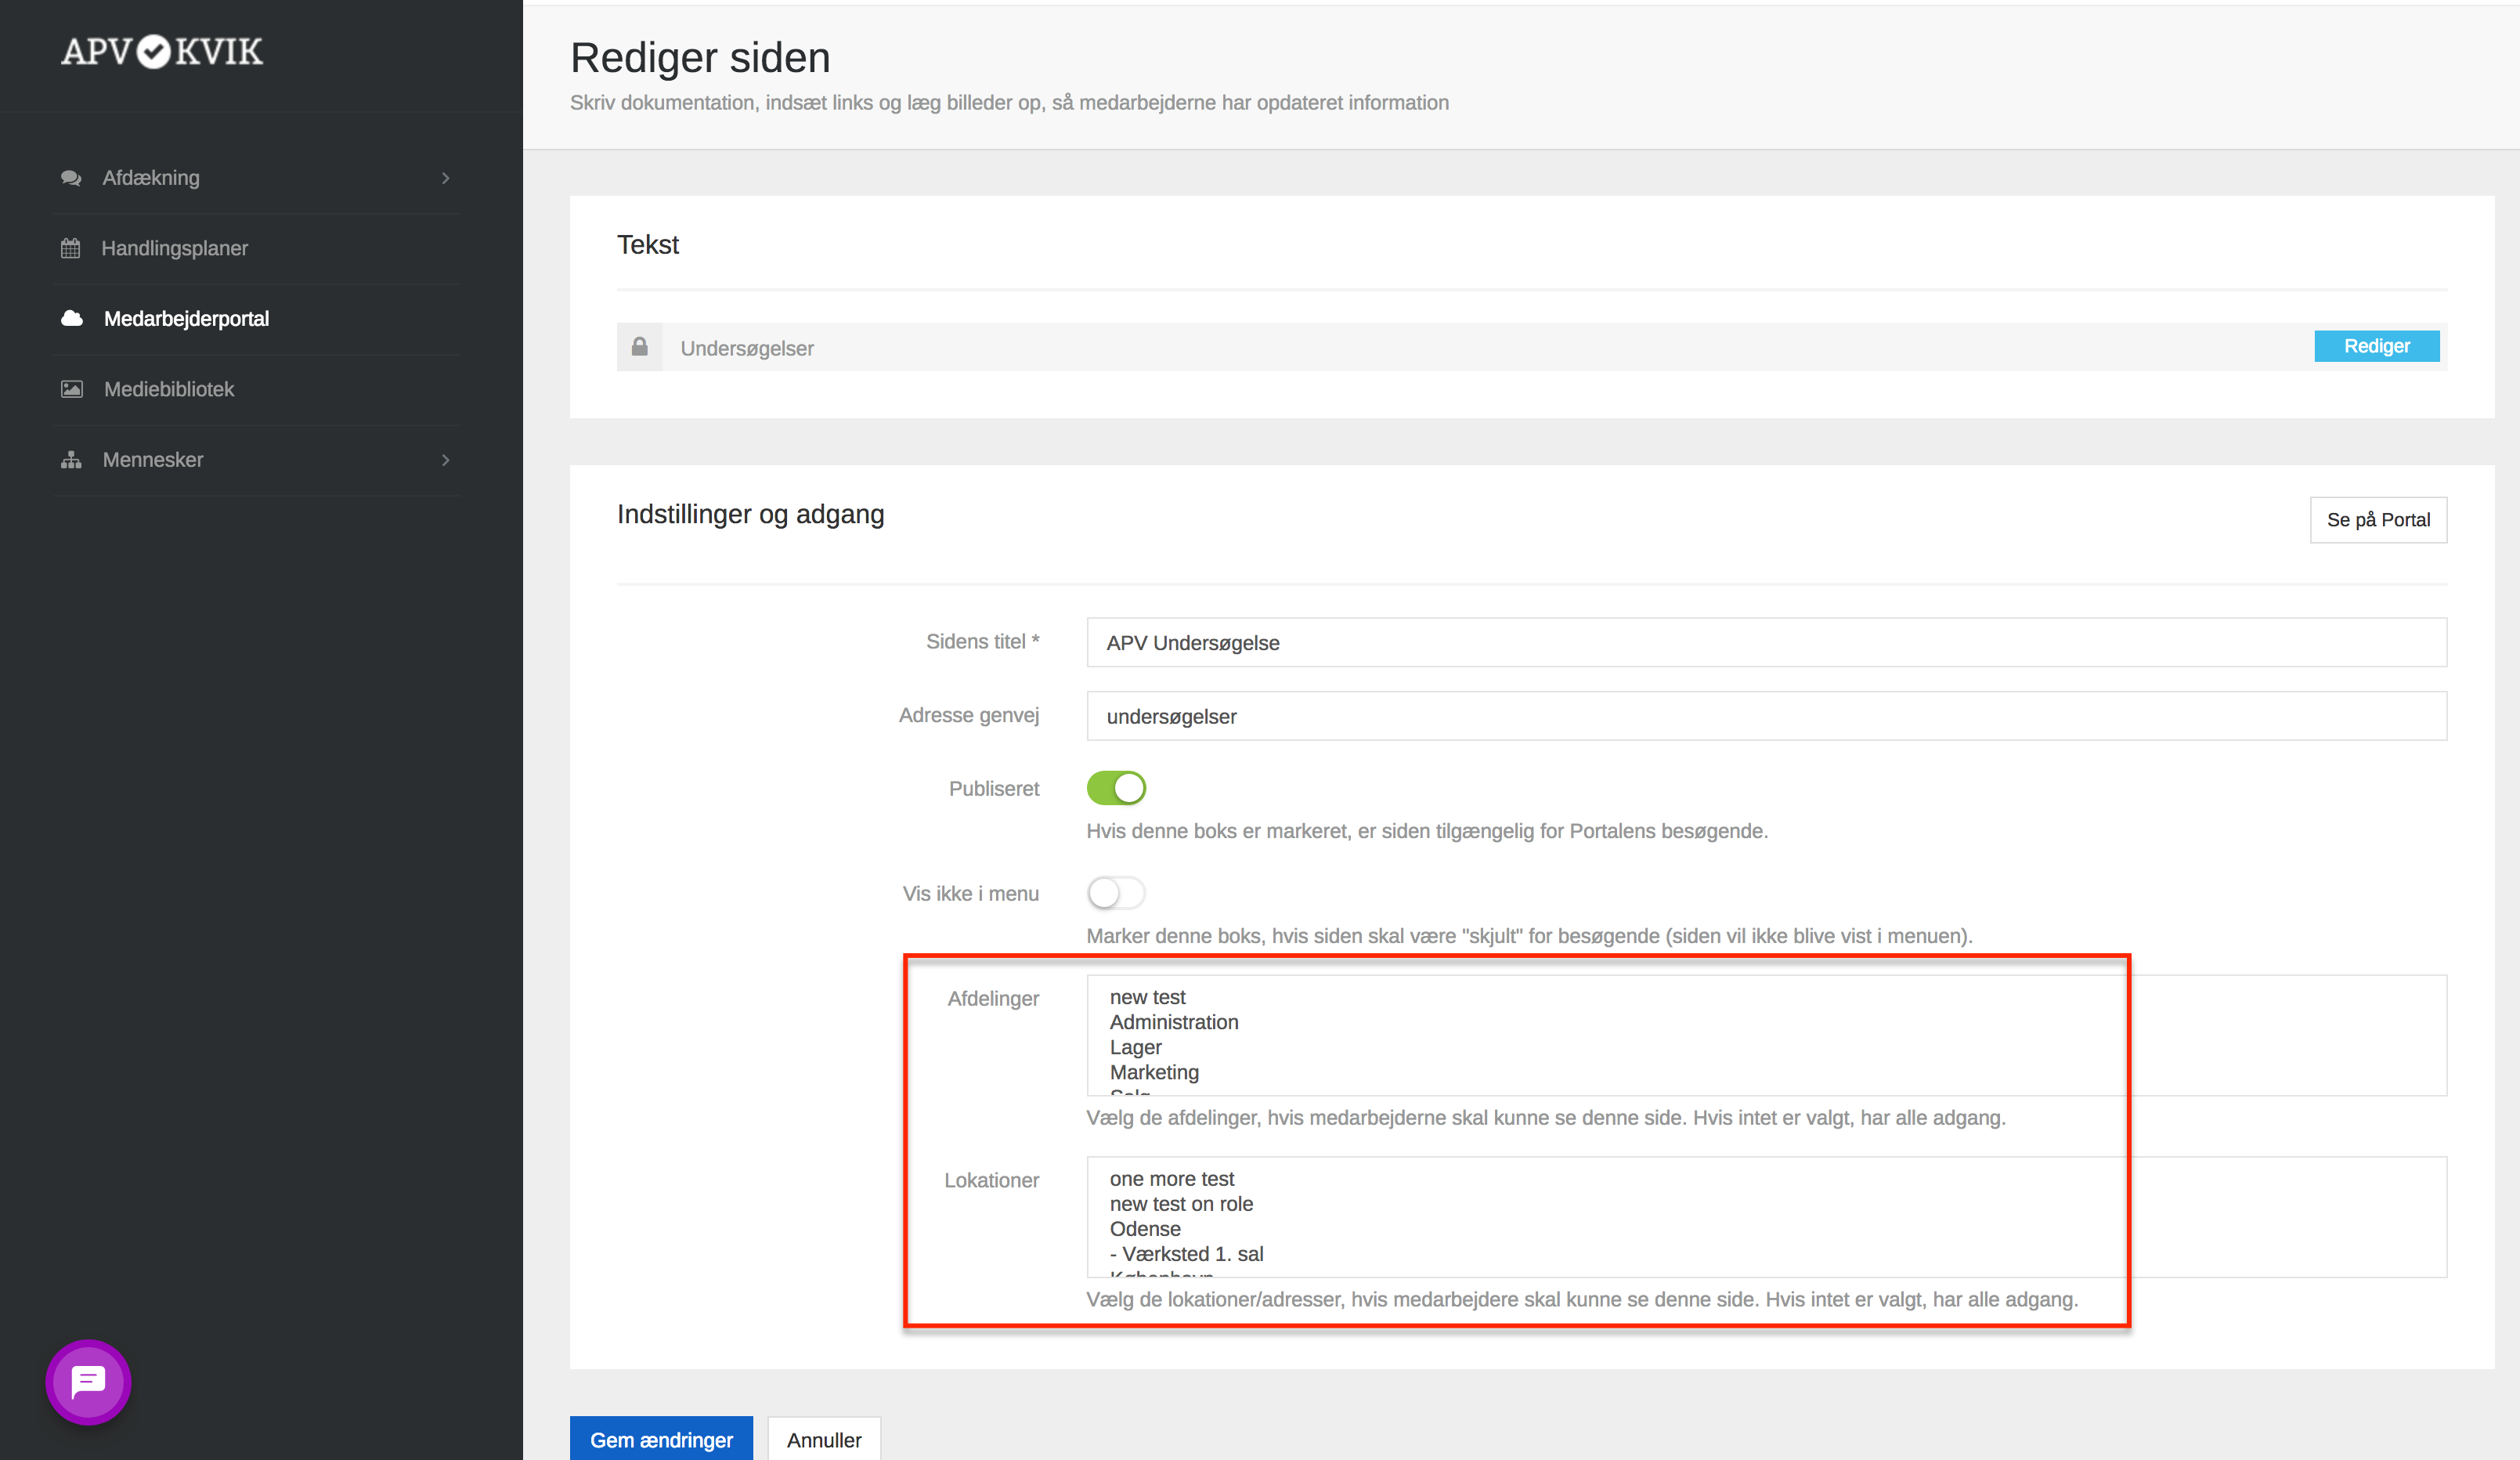
Task: Expand the Mennesker submenu arrow
Action: 445,460
